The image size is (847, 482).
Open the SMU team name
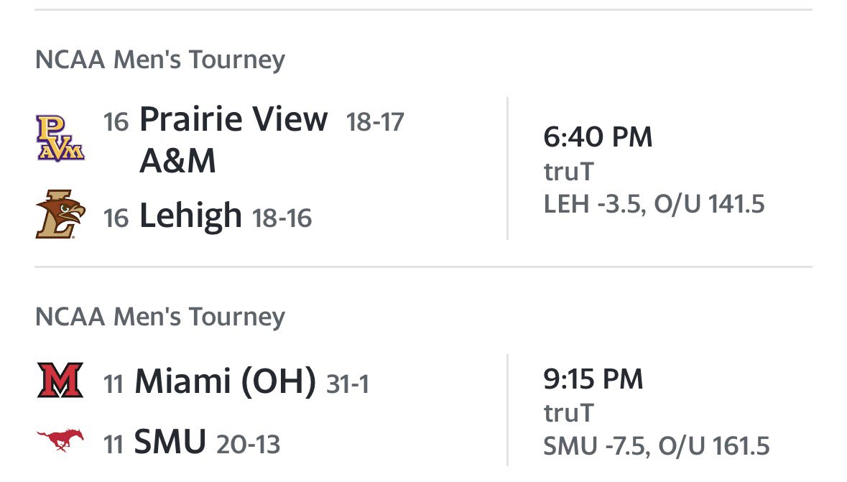[170, 442]
